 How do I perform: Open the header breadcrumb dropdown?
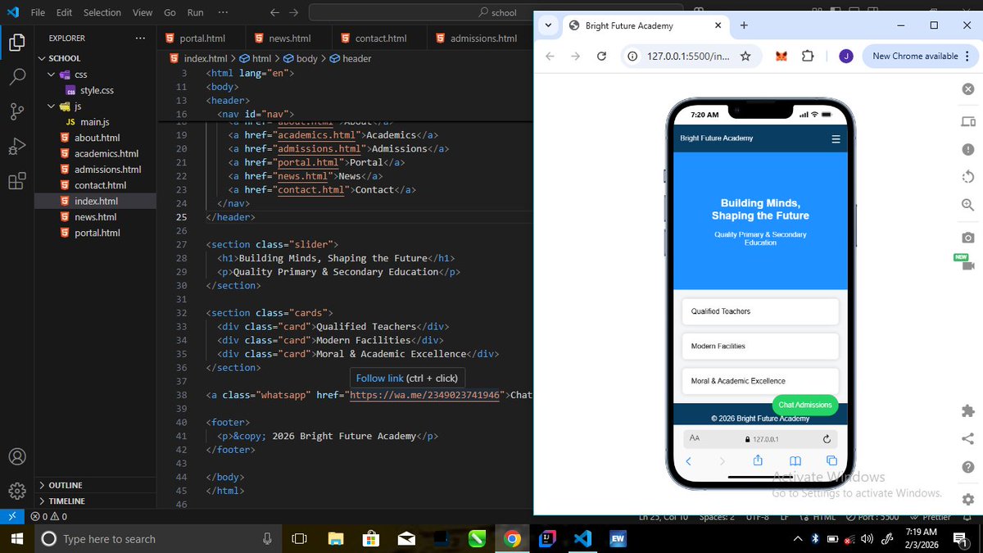pos(350,58)
